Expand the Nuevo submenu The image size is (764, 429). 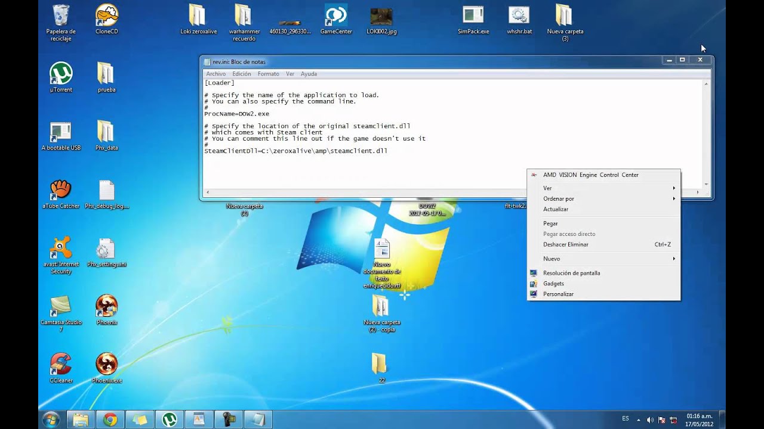click(603, 259)
